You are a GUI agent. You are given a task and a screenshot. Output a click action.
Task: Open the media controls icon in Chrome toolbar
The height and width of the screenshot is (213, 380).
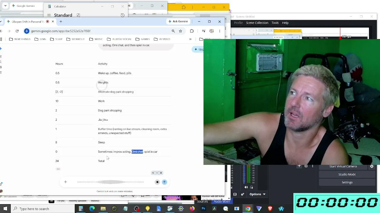(203, 31)
